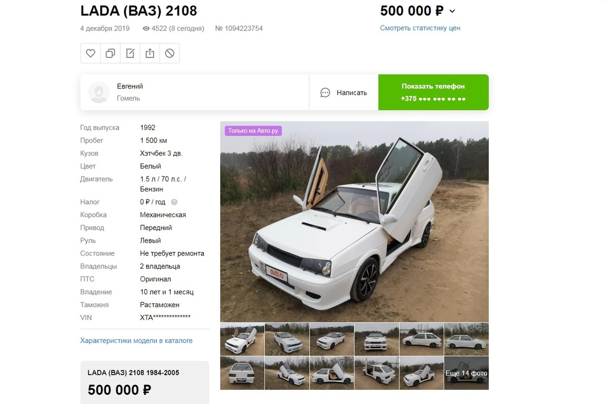Open Ещё 14 фото thumbnail
This screenshot has width=606, height=404.
pos(466,373)
